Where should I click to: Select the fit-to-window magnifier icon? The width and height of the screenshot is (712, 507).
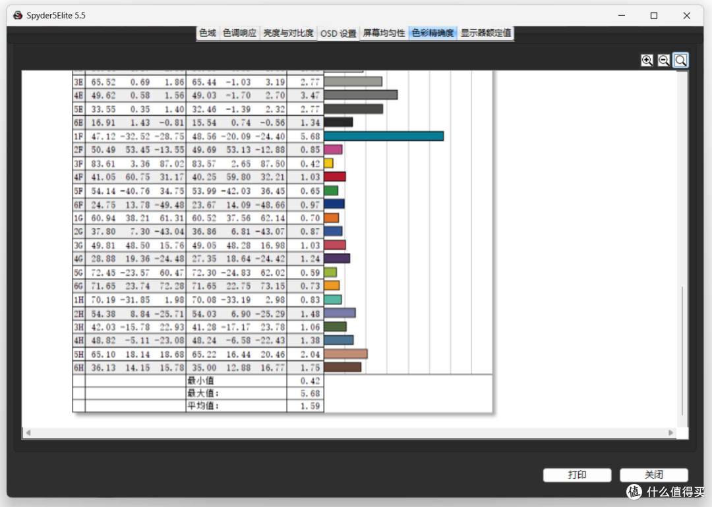(680, 61)
